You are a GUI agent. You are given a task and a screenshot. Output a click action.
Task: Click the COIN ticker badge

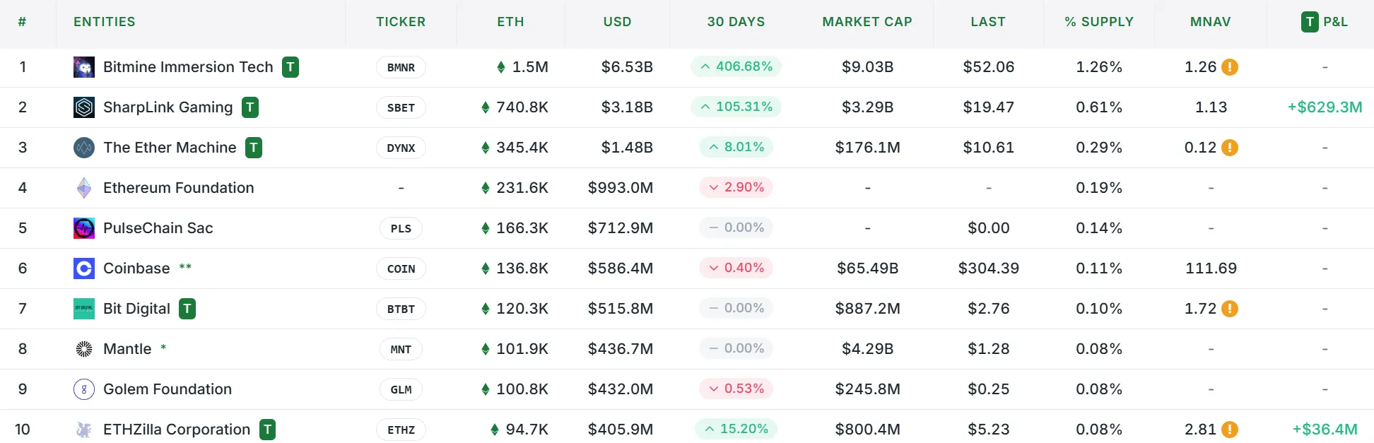[401, 268]
